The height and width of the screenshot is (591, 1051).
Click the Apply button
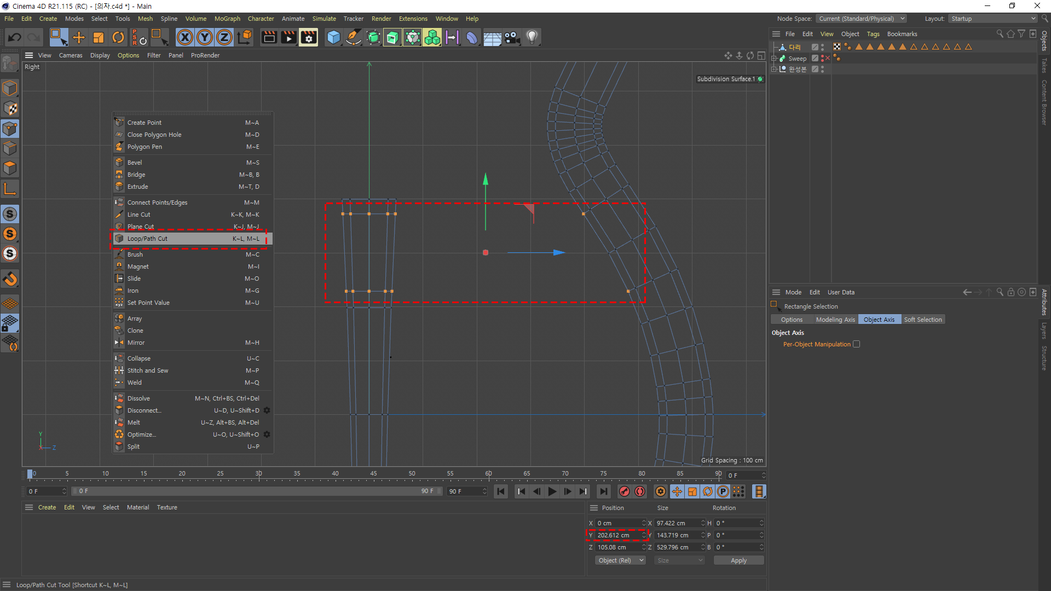point(738,560)
